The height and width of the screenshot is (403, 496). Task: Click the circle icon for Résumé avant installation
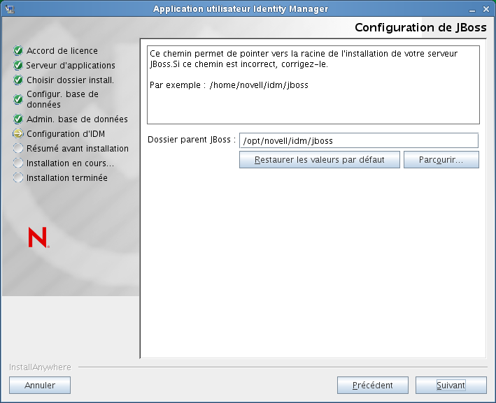click(x=18, y=149)
